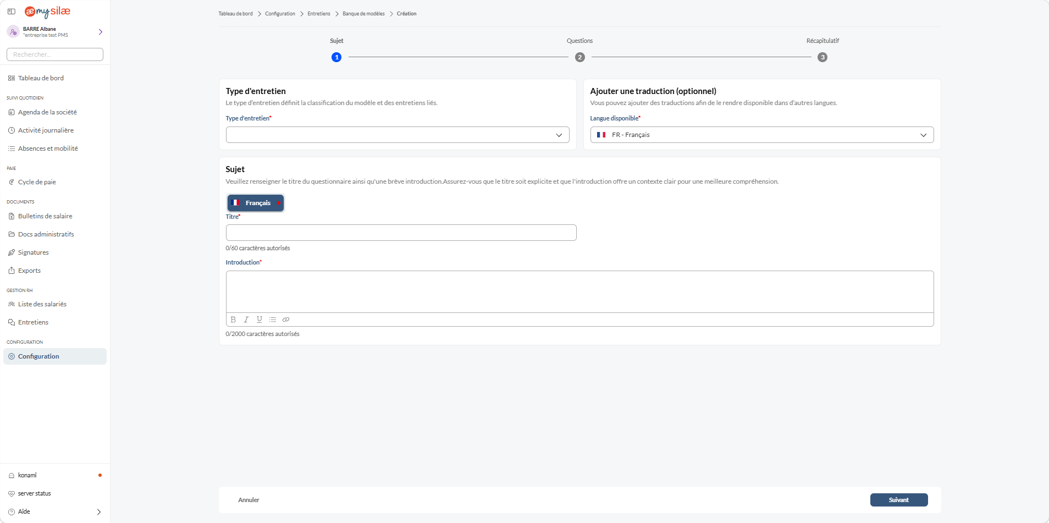Toggle underline formatting in Introduction editor

(x=260, y=320)
